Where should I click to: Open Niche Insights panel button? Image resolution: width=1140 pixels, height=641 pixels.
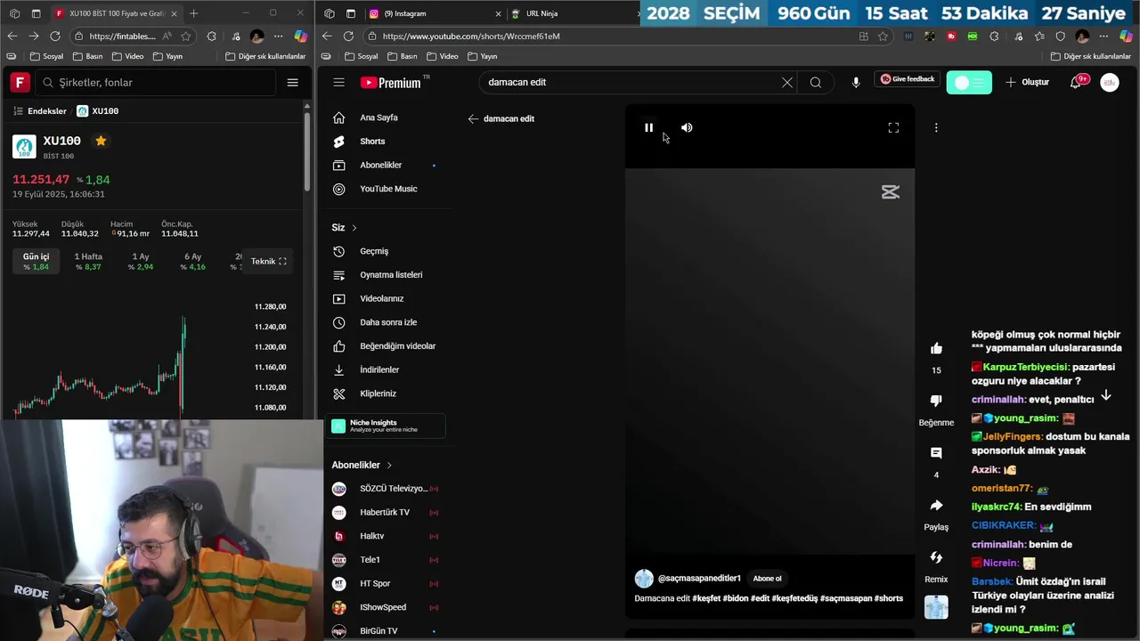(x=386, y=426)
